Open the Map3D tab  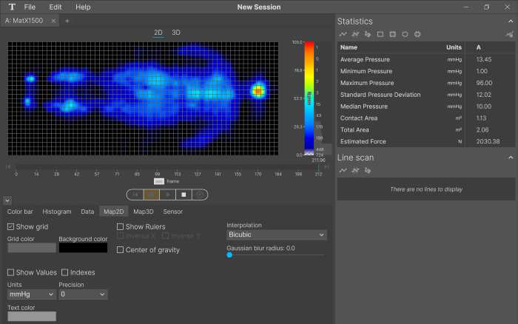(144, 212)
